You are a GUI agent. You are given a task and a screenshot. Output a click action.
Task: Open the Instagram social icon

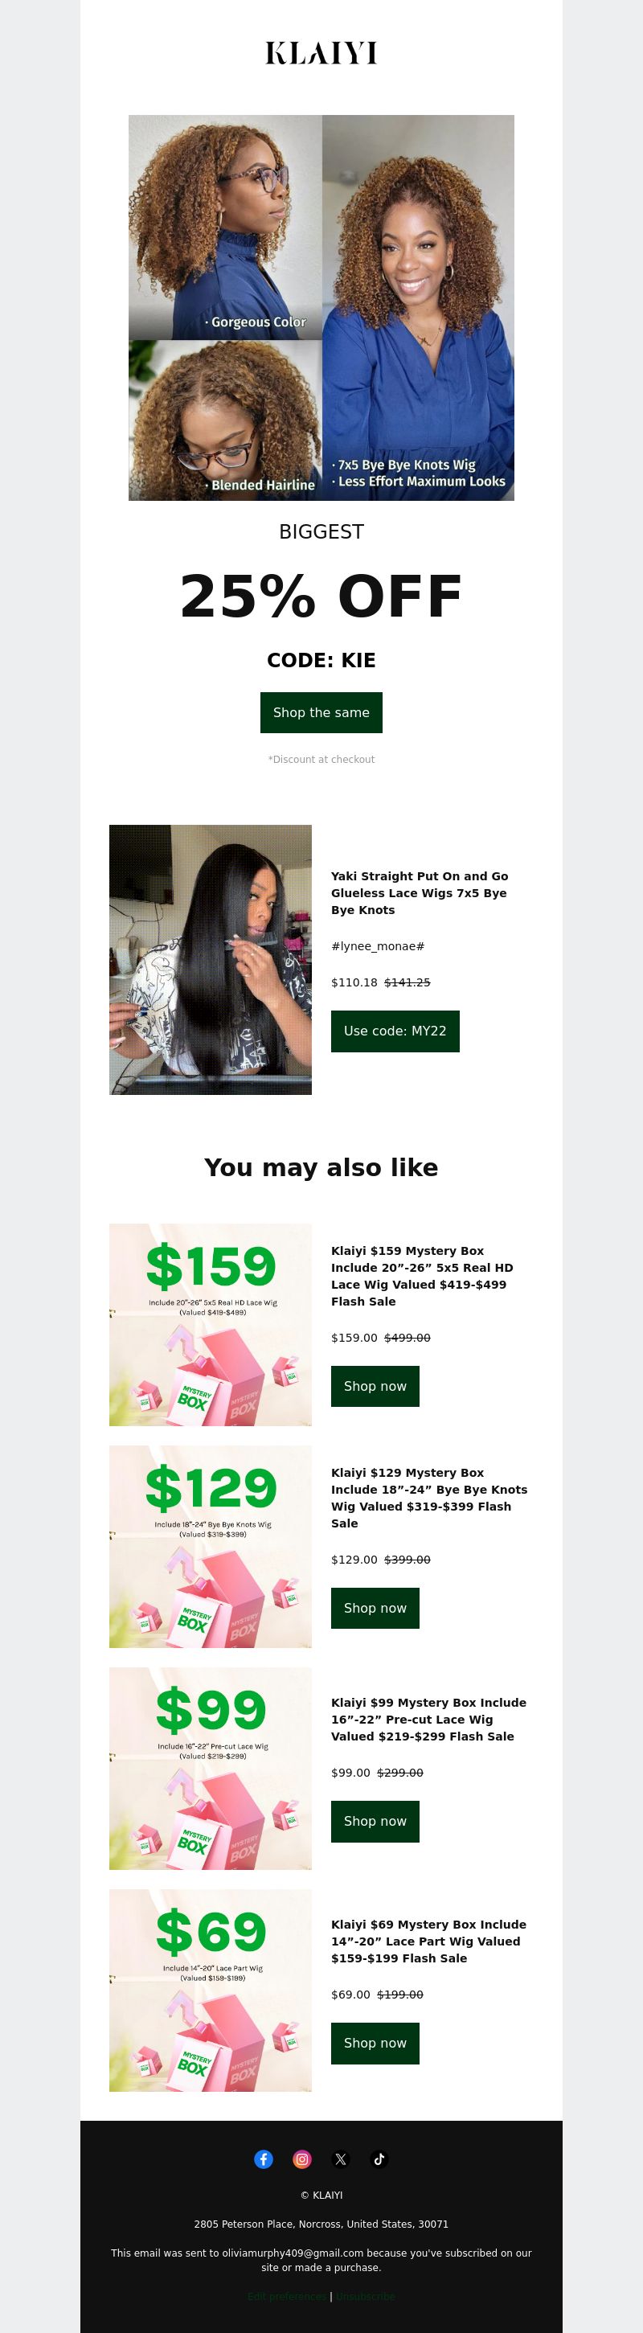pyautogui.click(x=302, y=2159)
